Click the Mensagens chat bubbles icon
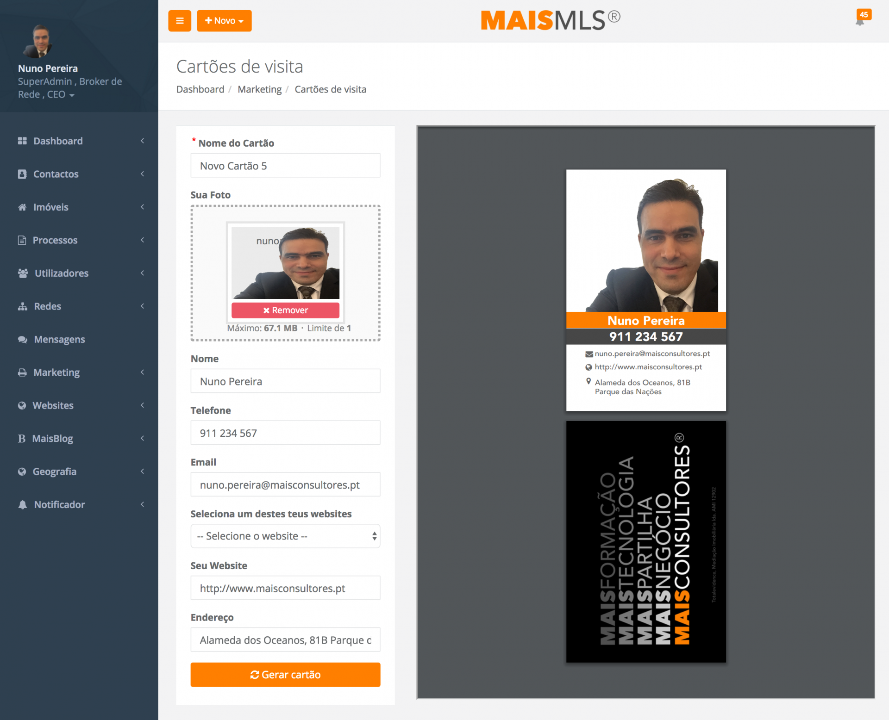This screenshot has height=720, width=889. pos(22,339)
